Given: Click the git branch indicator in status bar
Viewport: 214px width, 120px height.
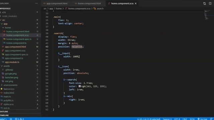Looking at the screenshot, I should 3,119.
